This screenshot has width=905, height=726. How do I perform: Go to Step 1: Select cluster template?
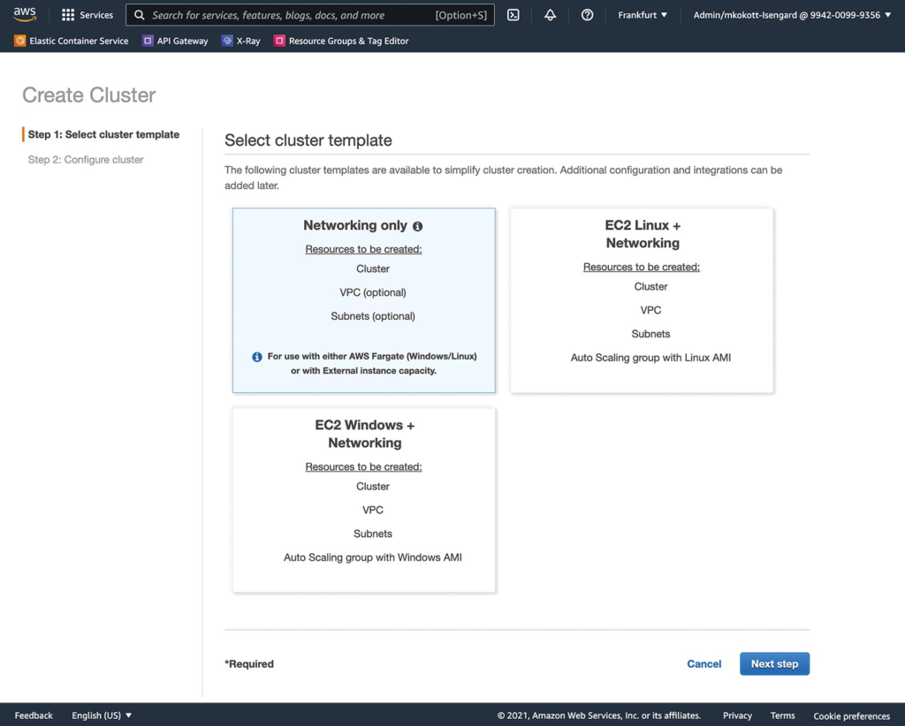point(103,134)
